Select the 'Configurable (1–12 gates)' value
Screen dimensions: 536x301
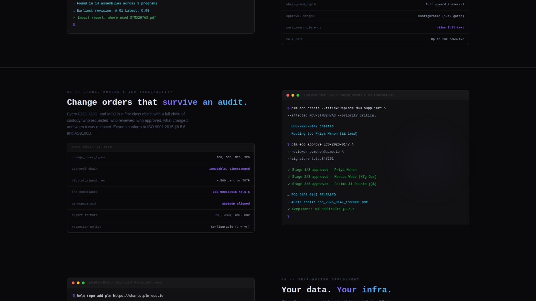pos(441,16)
